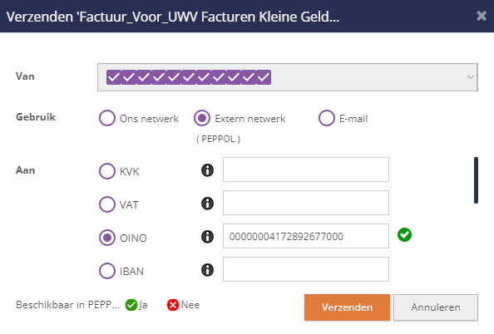
Task: Click the green checkmark beside OINO number
Action: [404, 235]
